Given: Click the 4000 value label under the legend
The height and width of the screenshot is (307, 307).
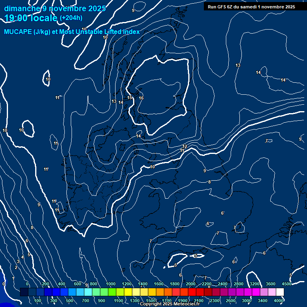Looking at the screenshot, I should 279,301.
